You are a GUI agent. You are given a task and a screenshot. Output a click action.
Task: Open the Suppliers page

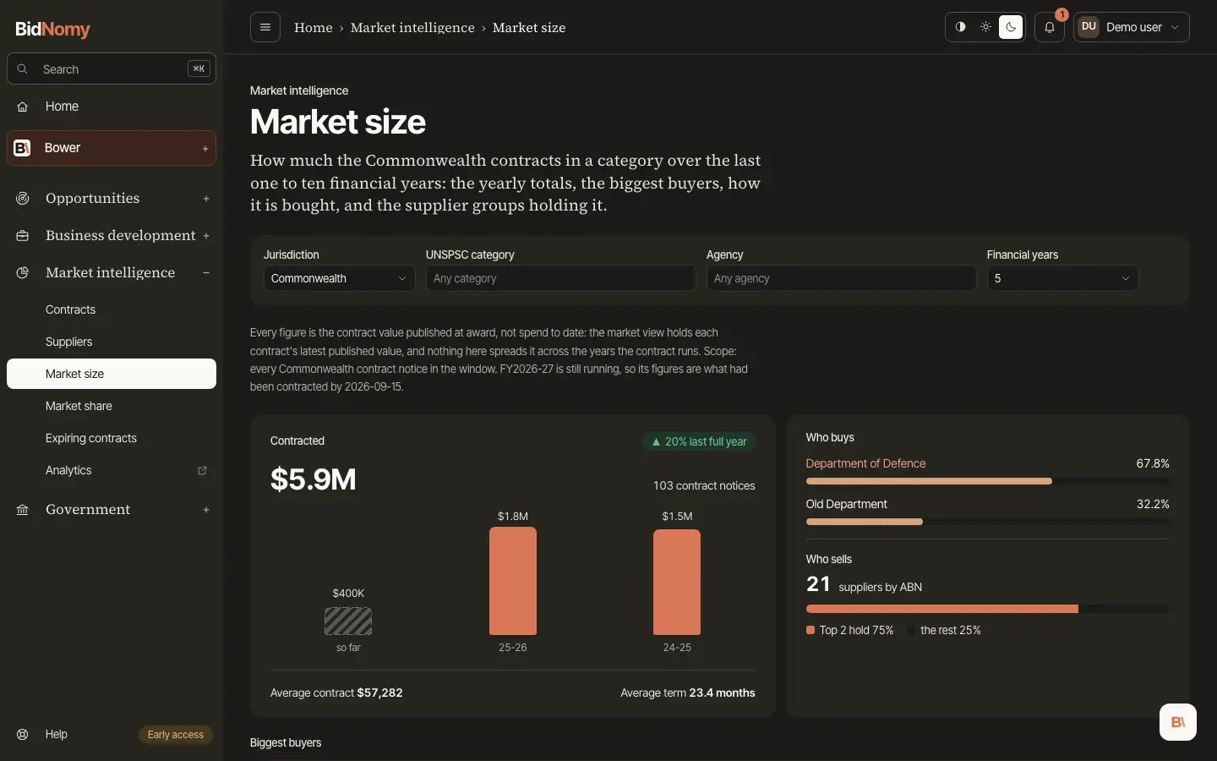click(x=112, y=342)
